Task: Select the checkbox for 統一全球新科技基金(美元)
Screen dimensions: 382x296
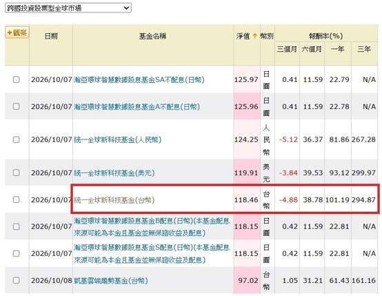Action: 17,172
